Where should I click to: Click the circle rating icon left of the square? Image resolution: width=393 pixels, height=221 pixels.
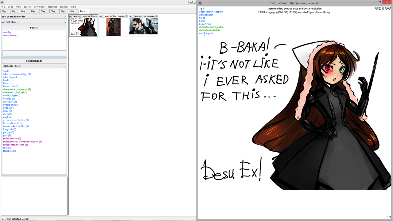tap(377, 8)
